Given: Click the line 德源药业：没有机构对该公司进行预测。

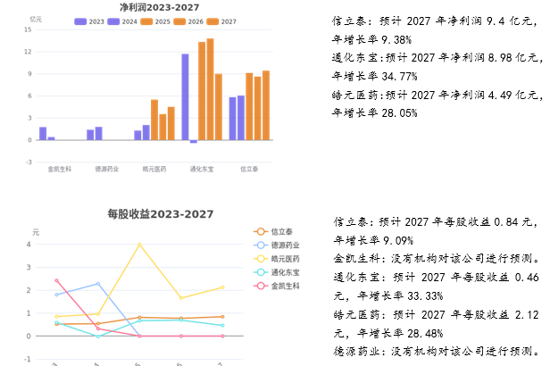Looking at the screenshot, I should [x=437, y=352].
